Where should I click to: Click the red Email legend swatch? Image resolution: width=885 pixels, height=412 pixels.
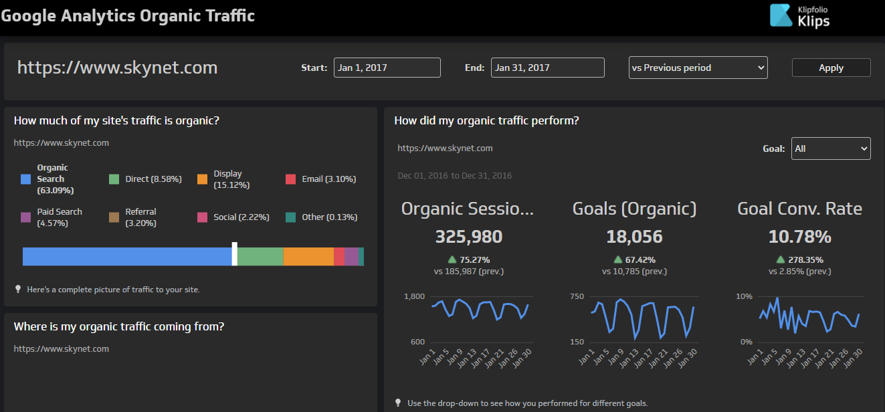coord(291,179)
